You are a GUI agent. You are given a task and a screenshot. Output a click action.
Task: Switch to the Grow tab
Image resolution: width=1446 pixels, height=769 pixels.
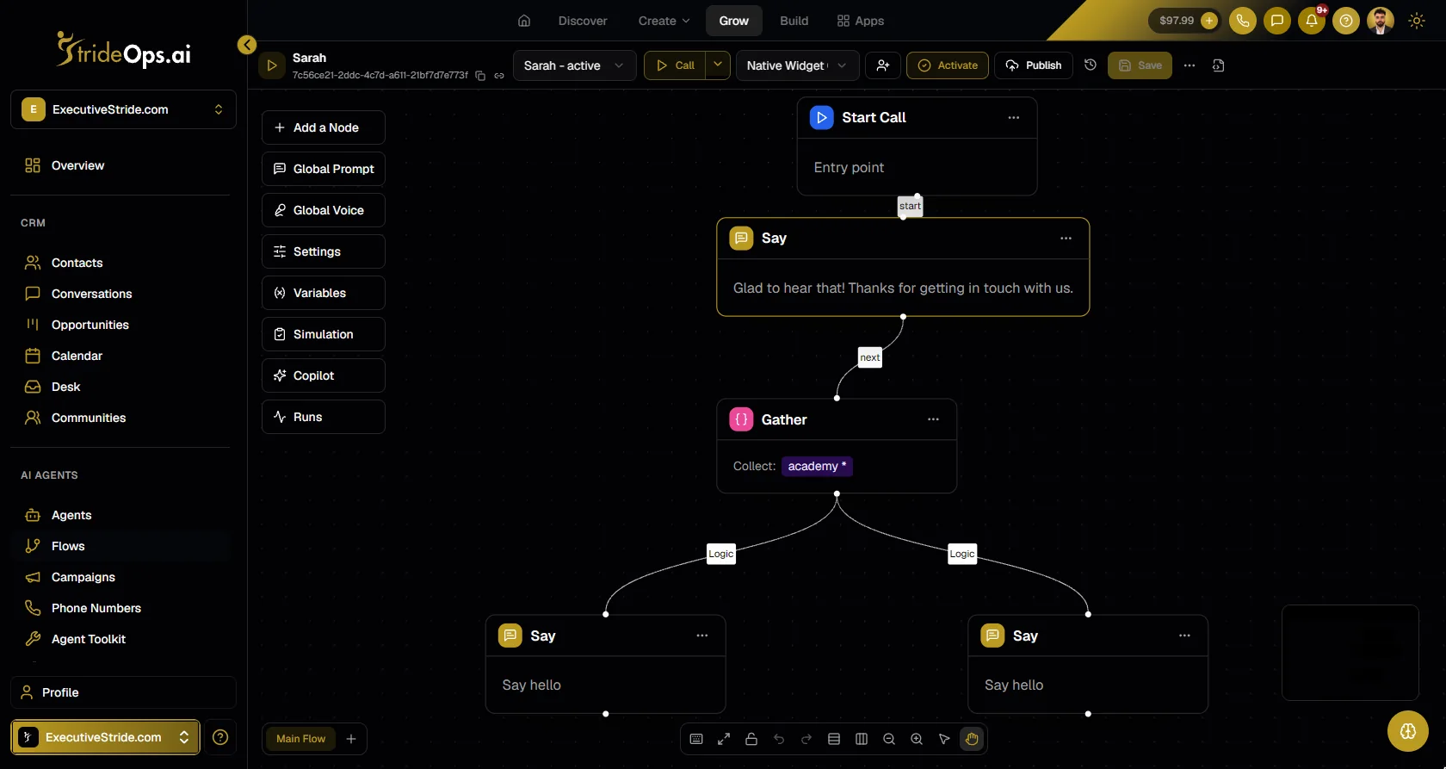pyautogui.click(x=734, y=21)
